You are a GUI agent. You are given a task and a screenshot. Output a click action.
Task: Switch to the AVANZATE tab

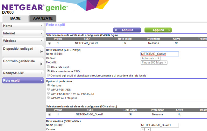(x=43, y=18)
